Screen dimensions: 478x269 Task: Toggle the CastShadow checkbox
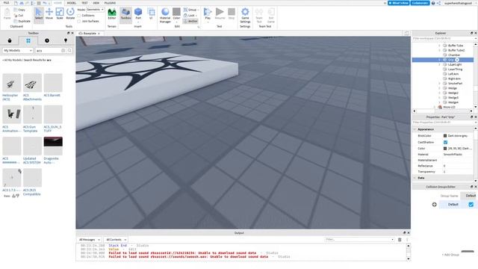pos(445,143)
